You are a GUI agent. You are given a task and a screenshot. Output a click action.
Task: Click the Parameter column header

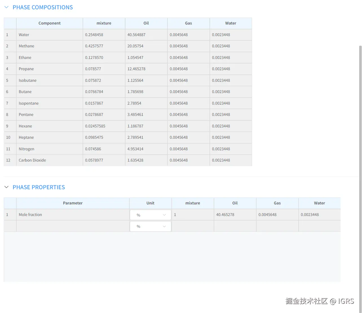[73, 203]
